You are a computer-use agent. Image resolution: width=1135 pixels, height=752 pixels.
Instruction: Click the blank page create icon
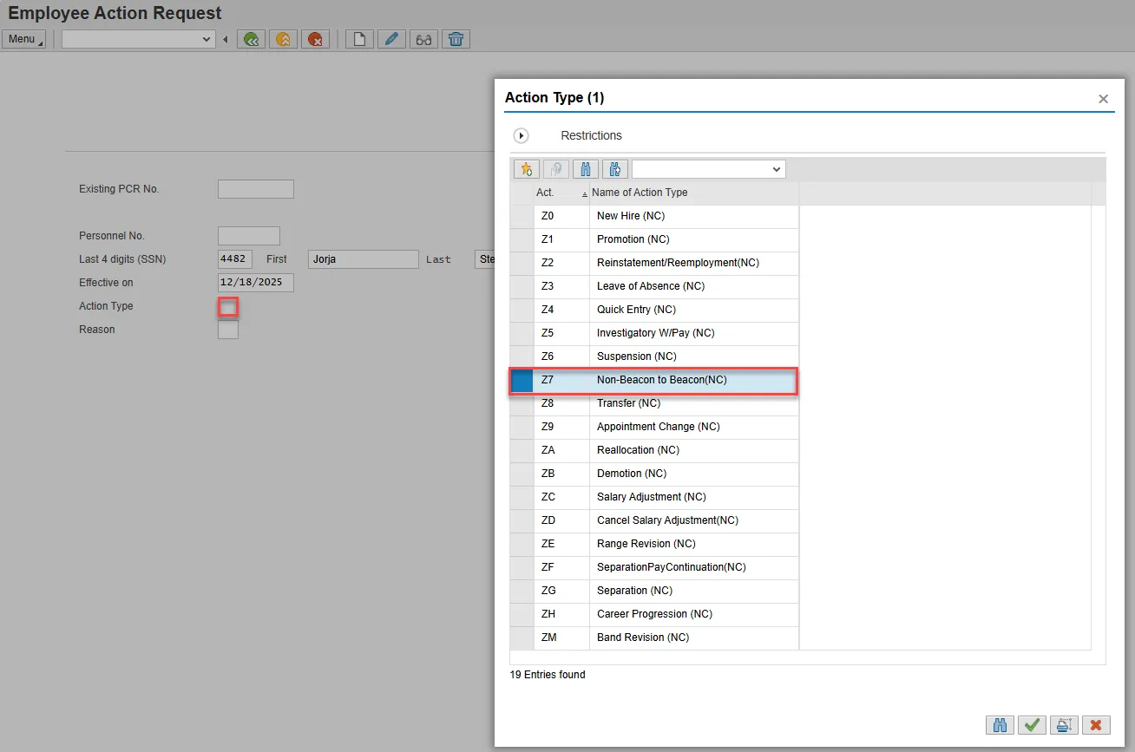pos(359,39)
